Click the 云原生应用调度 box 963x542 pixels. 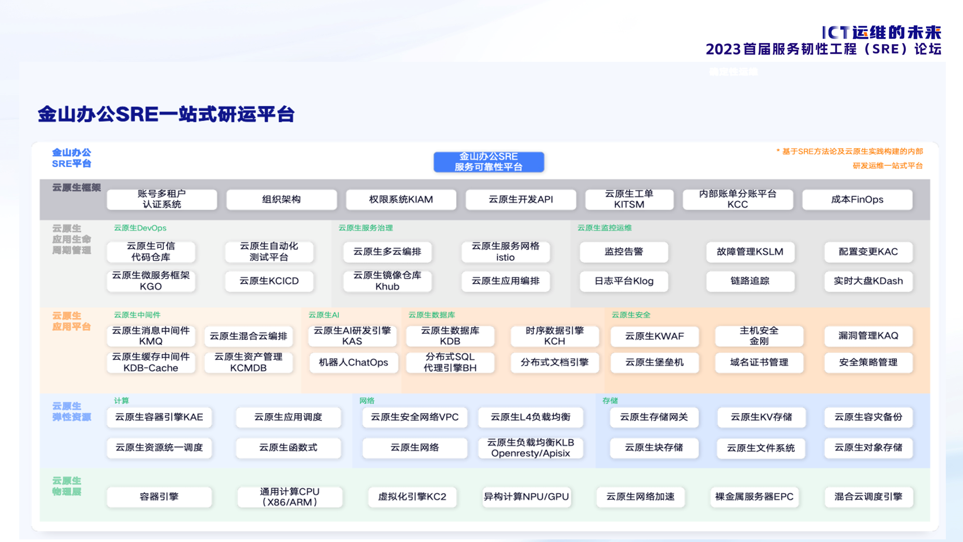288,417
